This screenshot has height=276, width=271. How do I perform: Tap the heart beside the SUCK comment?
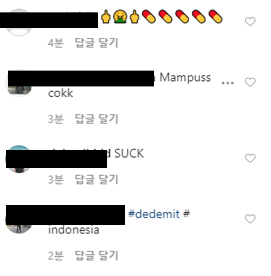click(x=250, y=158)
